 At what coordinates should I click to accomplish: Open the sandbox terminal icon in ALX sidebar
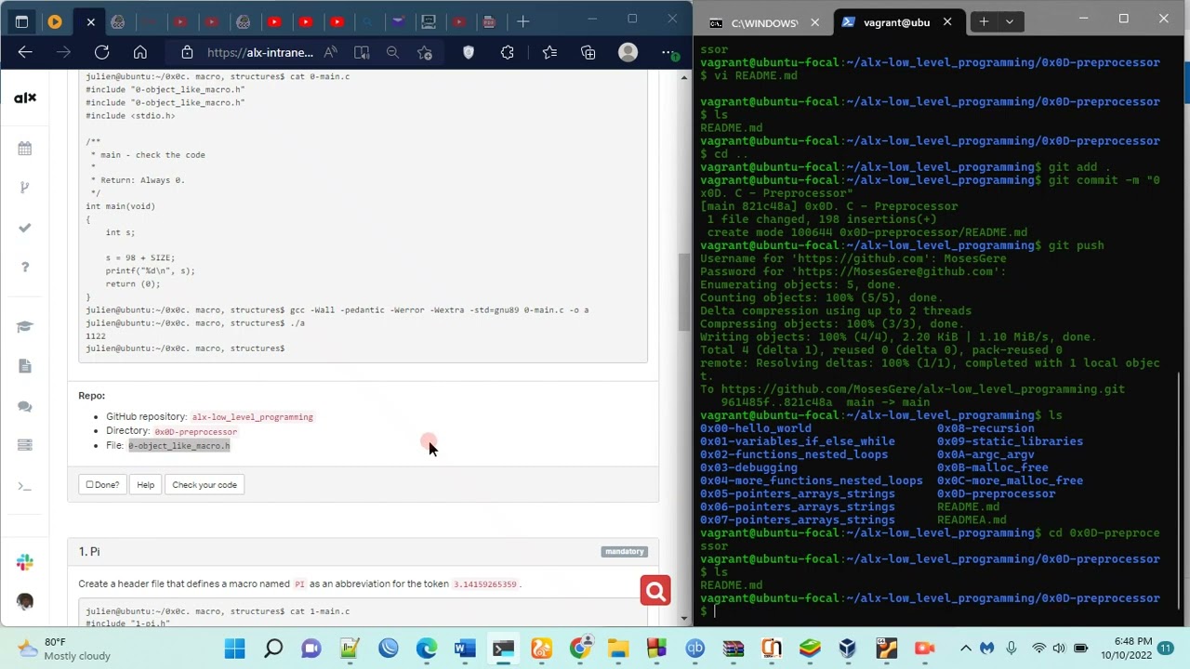coord(25,486)
